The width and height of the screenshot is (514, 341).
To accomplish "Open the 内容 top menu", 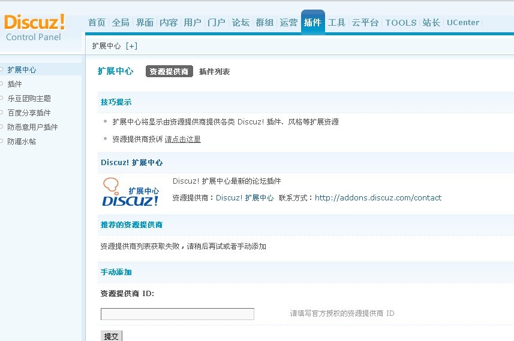I will click(x=169, y=23).
